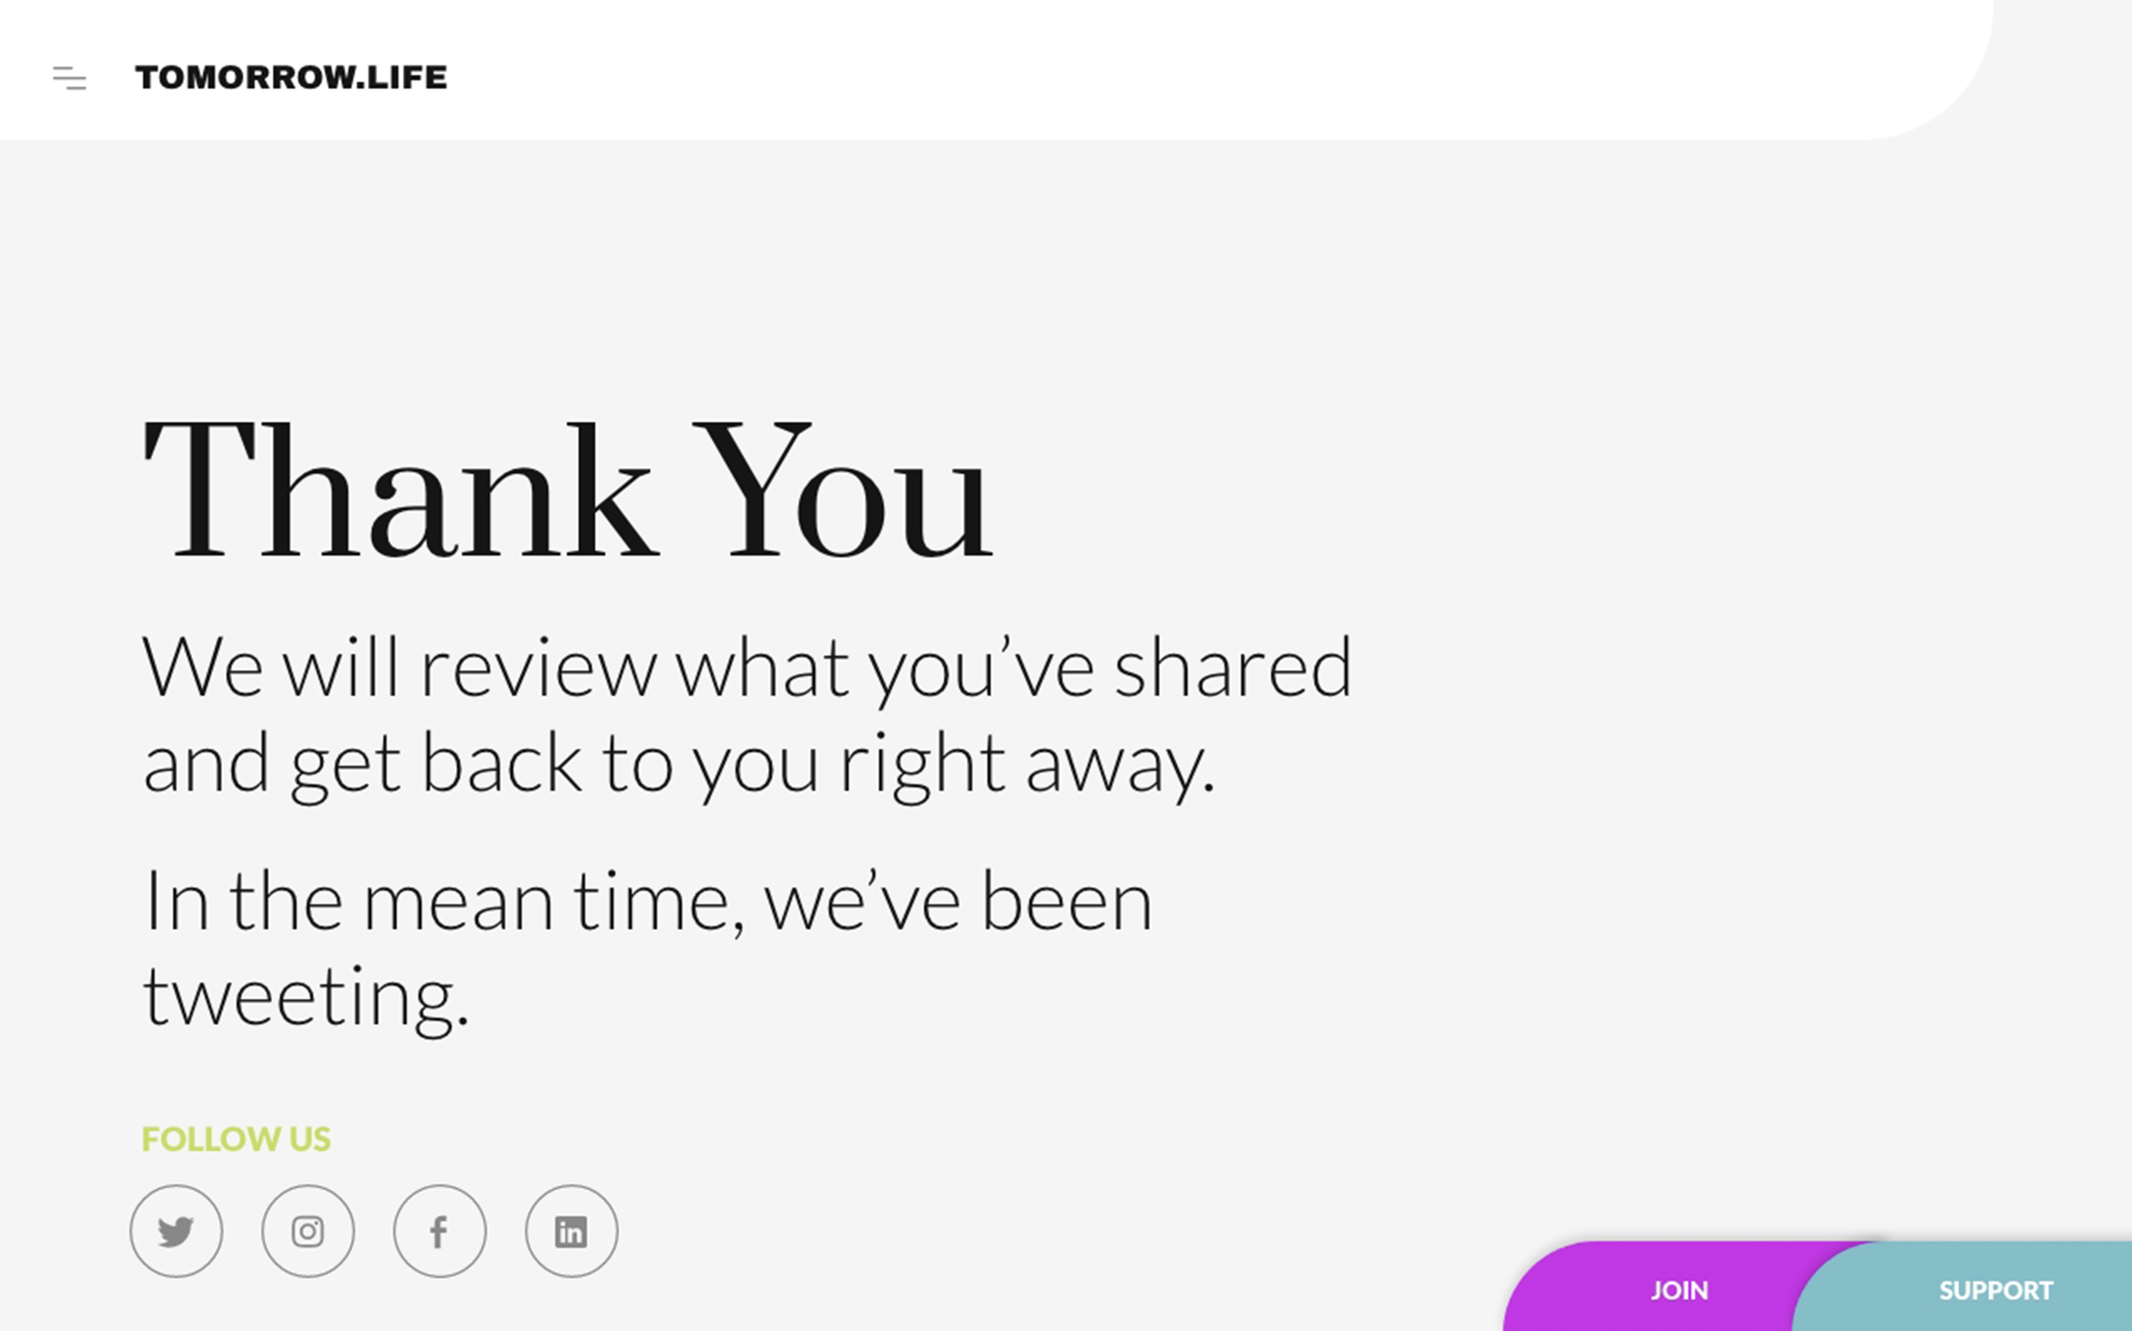Click the word "back" in the message

click(x=502, y=762)
